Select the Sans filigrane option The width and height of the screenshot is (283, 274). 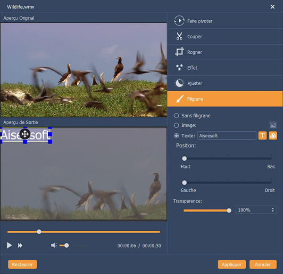coord(177,115)
